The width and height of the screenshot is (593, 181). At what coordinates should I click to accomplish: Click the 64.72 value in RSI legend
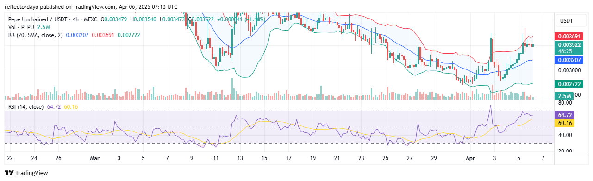[54, 107]
